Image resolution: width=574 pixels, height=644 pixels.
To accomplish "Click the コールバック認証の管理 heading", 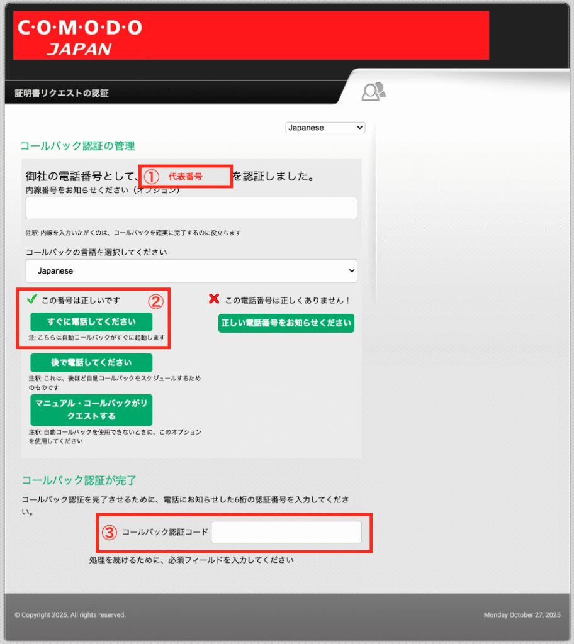I will (x=77, y=146).
